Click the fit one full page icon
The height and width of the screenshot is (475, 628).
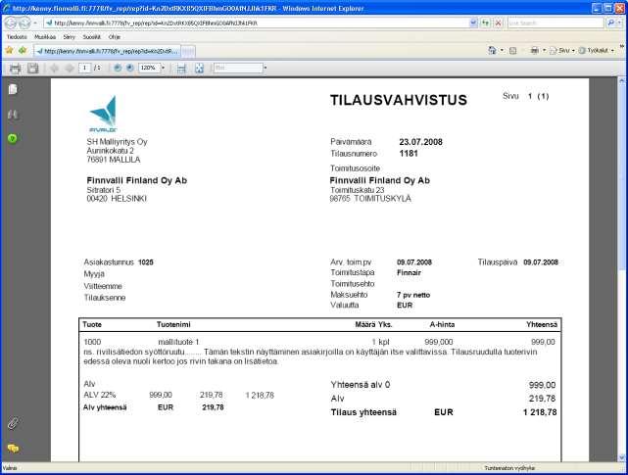tap(199, 69)
